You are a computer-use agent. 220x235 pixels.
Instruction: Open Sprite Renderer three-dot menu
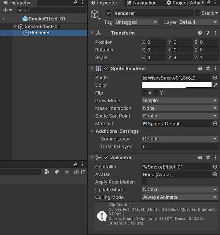coord(215,68)
